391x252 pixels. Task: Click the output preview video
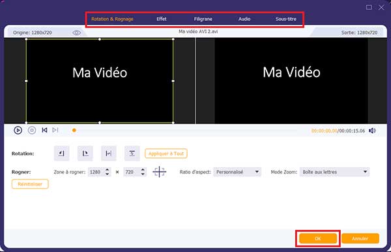pos(291,81)
